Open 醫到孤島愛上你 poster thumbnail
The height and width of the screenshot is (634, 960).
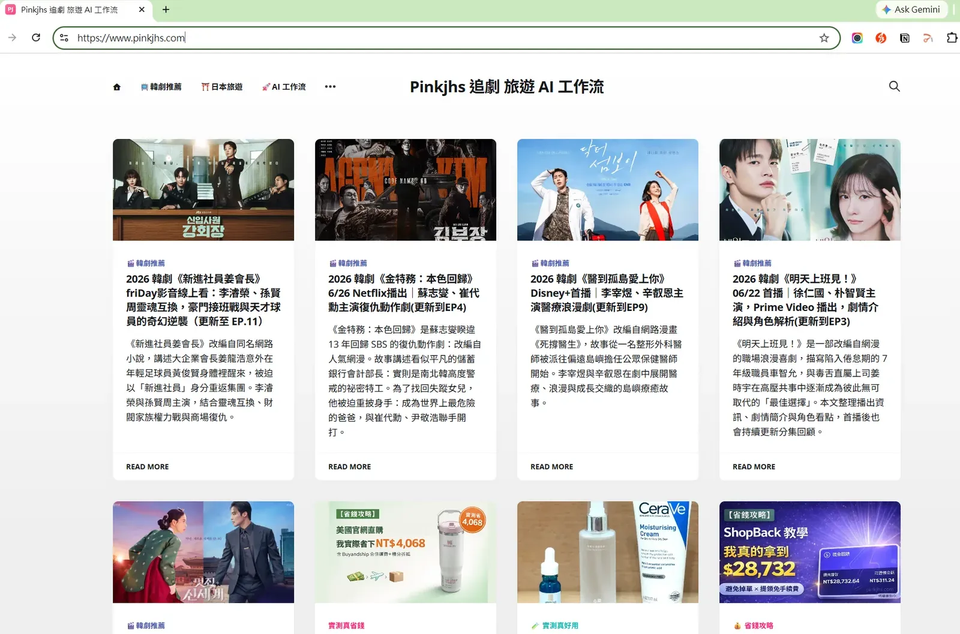pos(608,190)
